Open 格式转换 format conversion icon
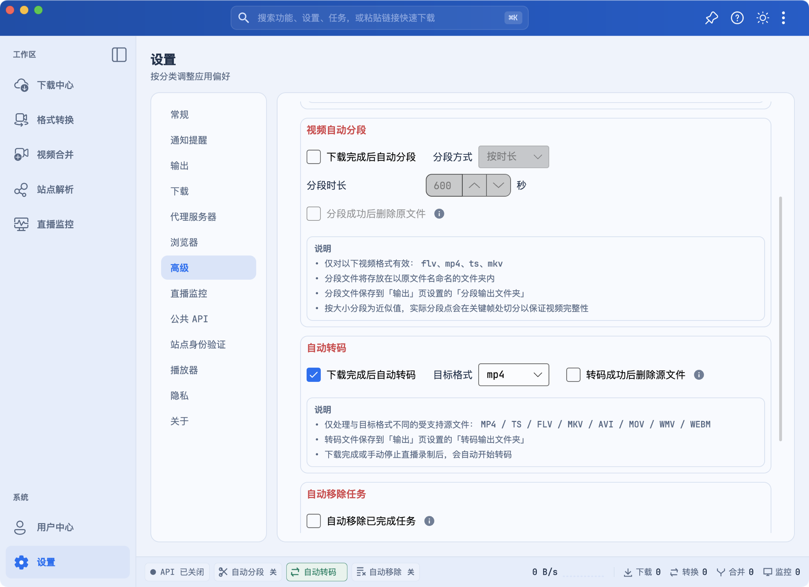Image resolution: width=809 pixels, height=587 pixels. [21, 120]
